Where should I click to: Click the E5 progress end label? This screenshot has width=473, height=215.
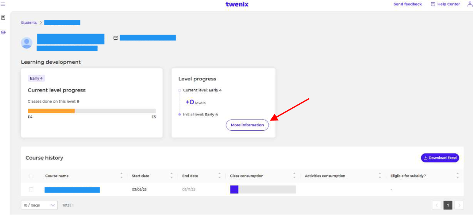tap(153, 117)
